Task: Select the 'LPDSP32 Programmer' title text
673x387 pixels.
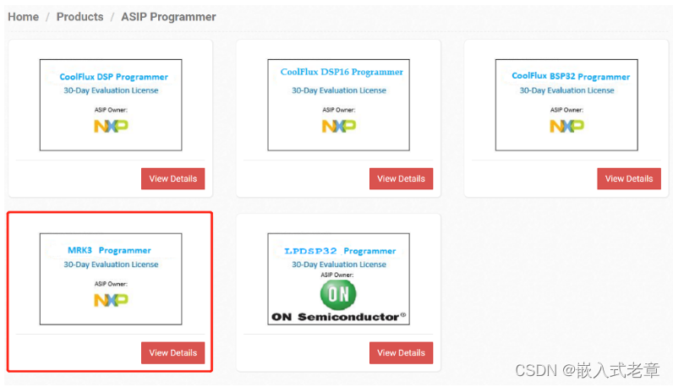Action: (340, 251)
